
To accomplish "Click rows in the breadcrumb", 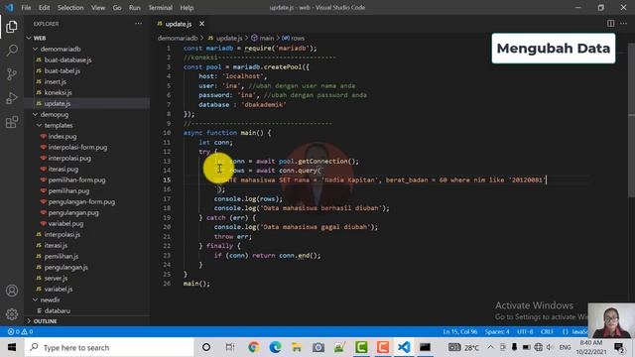I will (x=298, y=38).
